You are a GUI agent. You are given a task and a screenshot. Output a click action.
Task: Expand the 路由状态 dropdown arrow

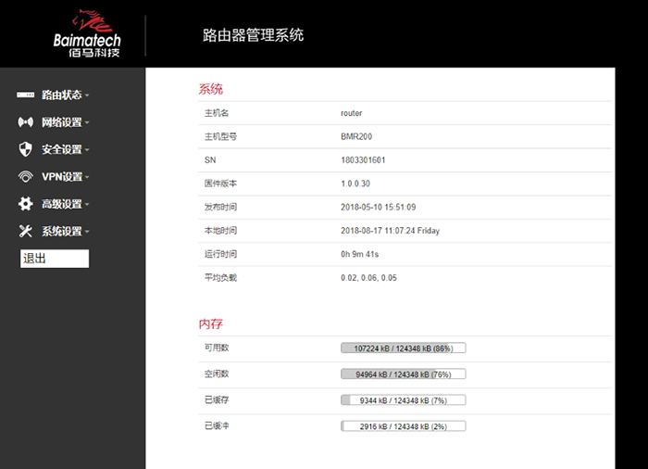(x=87, y=95)
